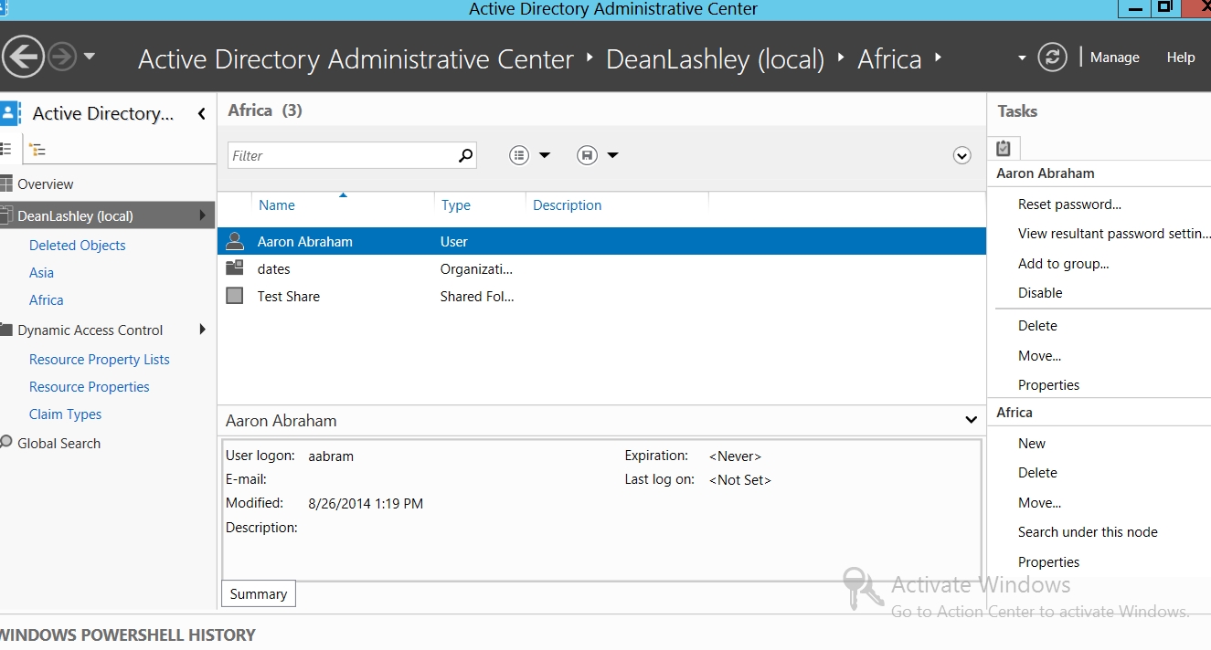Open the navigation history dropdown arrow
Viewport: 1211px width, 650px height.
(x=90, y=57)
